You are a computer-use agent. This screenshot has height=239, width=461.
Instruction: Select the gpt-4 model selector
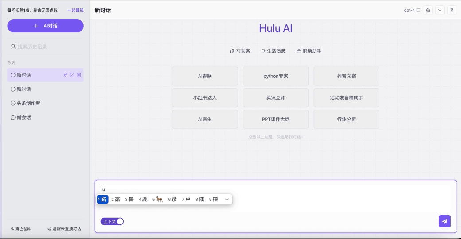point(412,10)
